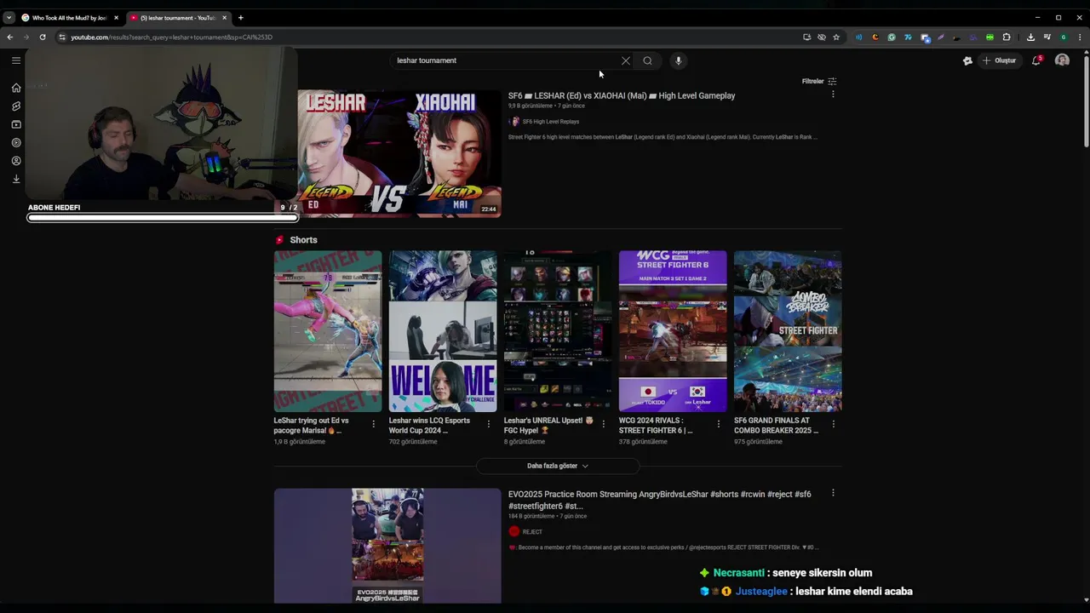Open WCG 2024 RIVALS short thumbnail

click(x=673, y=331)
